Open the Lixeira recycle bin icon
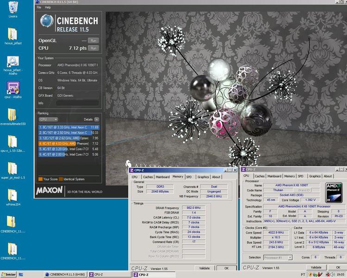This screenshot has height=278, width=347. pyautogui.click(x=13, y=7)
